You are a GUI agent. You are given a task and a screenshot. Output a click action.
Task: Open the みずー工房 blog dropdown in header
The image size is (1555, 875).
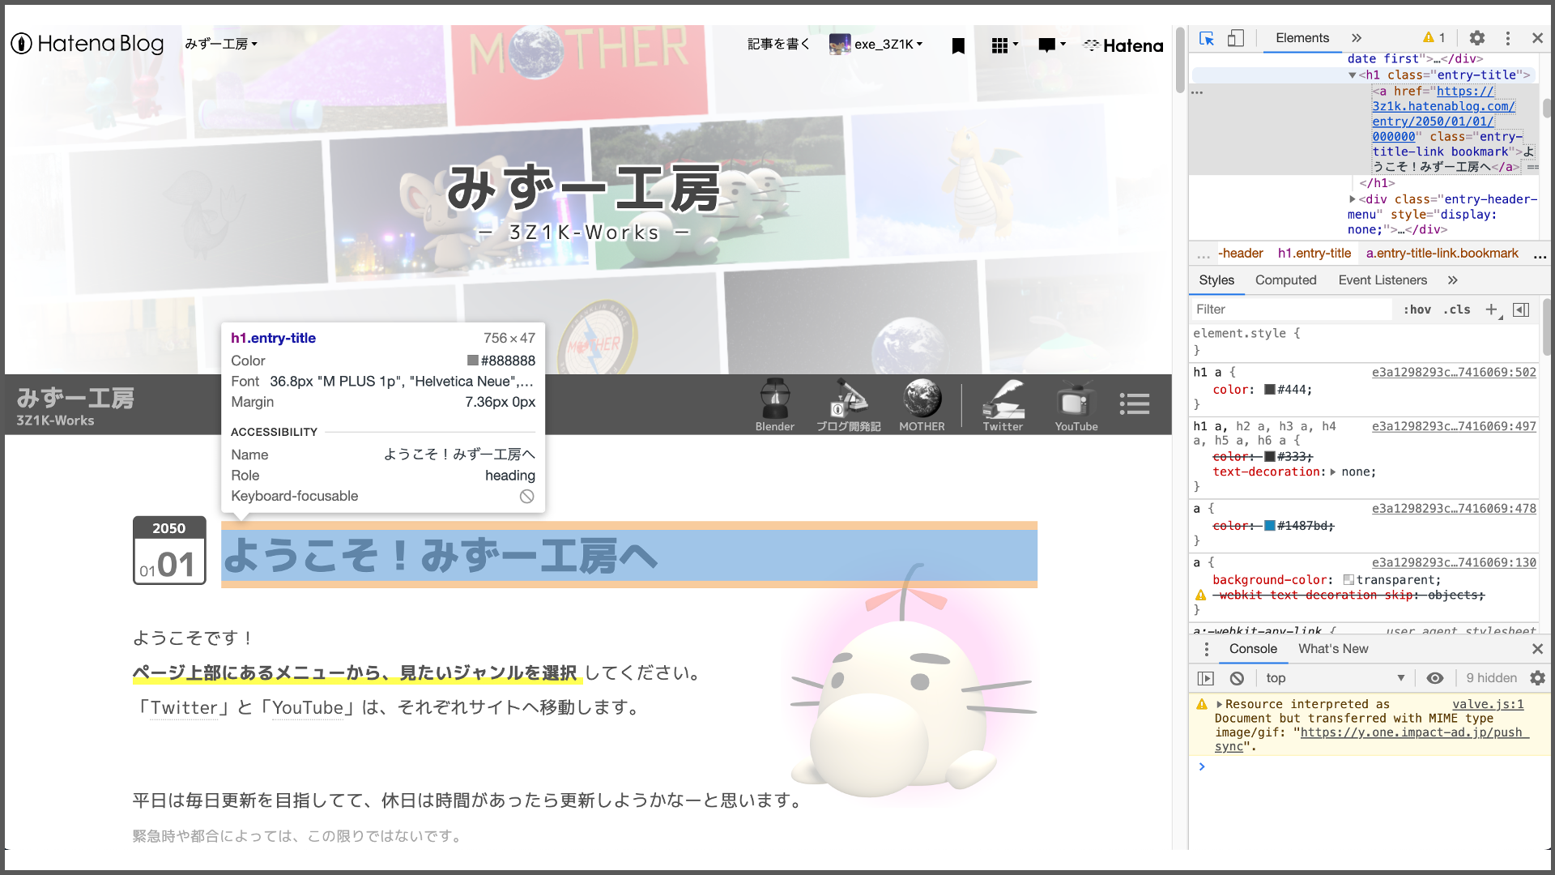tap(220, 44)
